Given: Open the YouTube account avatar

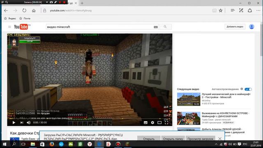Looking at the screenshot, I should click(251, 27).
